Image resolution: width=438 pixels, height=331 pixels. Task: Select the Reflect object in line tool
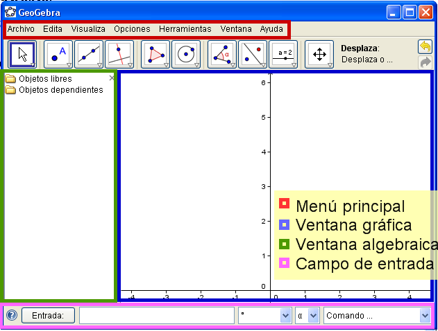click(253, 54)
